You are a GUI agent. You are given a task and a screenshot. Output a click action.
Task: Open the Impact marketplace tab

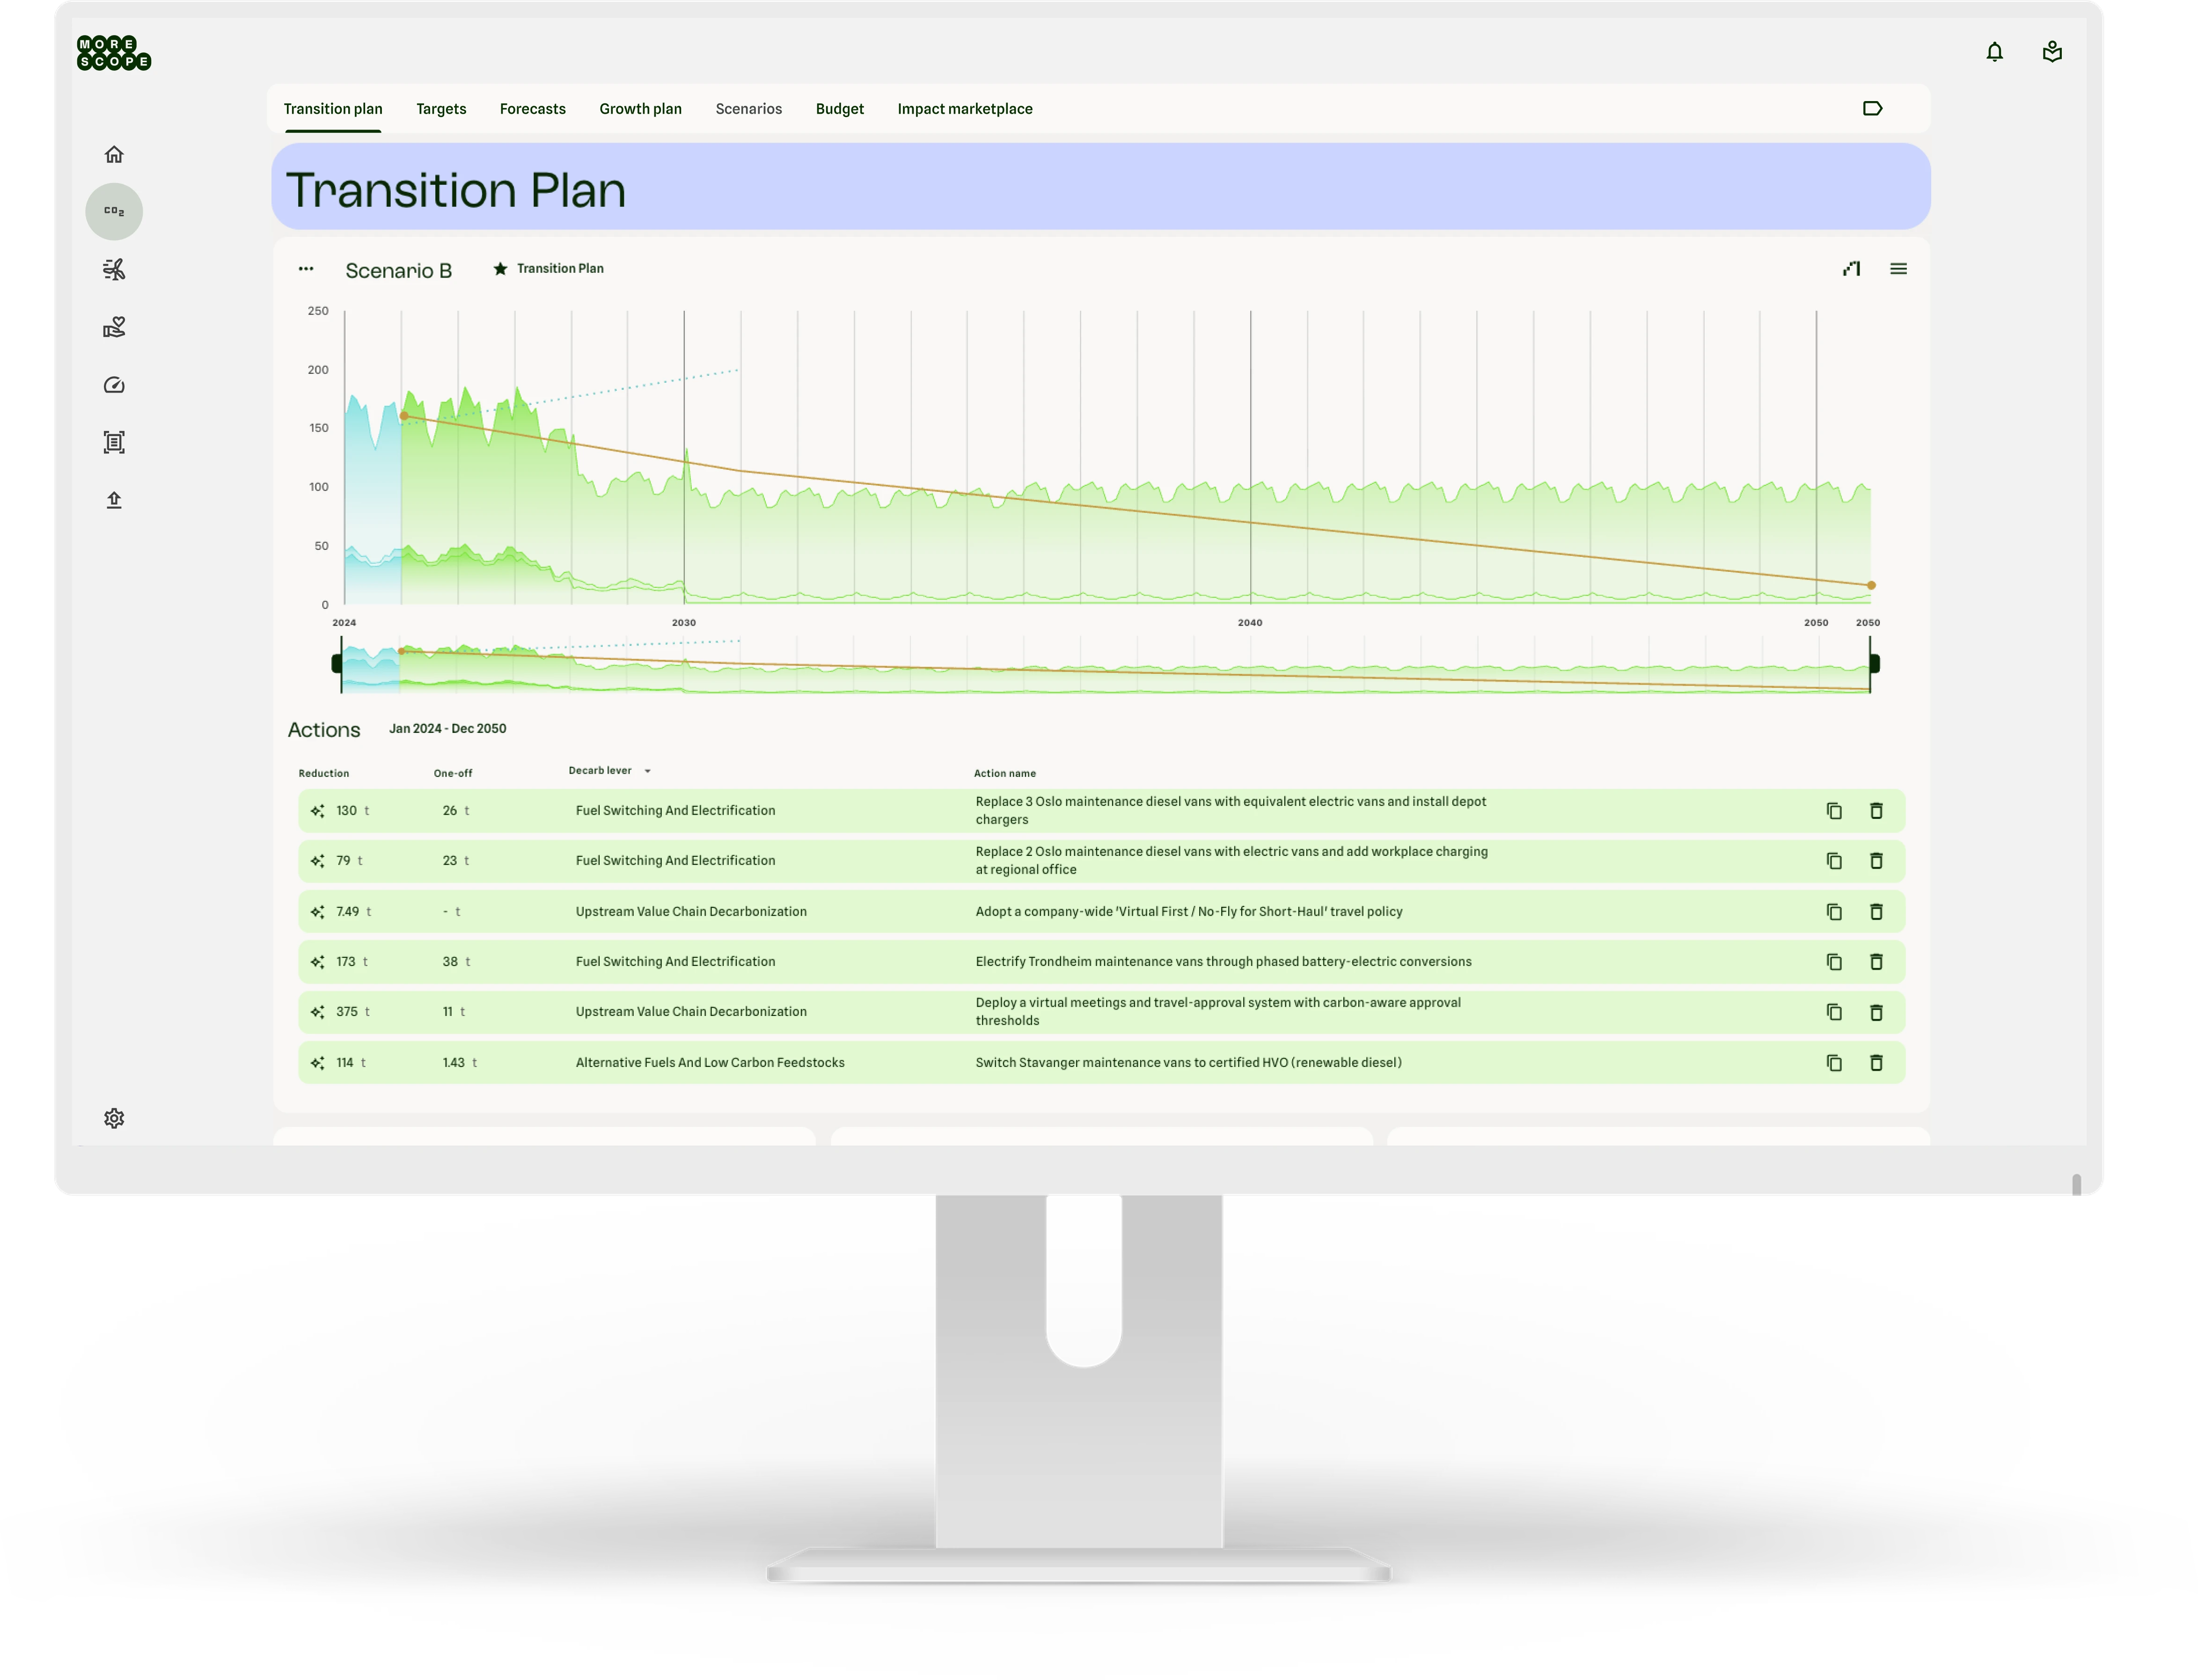point(964,109)
